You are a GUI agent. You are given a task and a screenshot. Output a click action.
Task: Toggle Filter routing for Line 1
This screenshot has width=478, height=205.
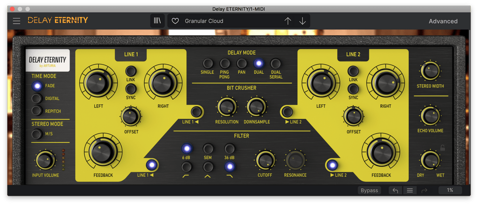(x=152, y=165)
